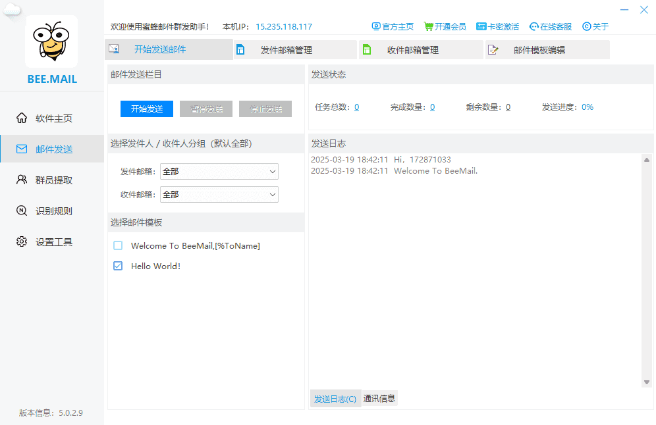Click the gear icon beside 设置工具

(x=22, y=241)
